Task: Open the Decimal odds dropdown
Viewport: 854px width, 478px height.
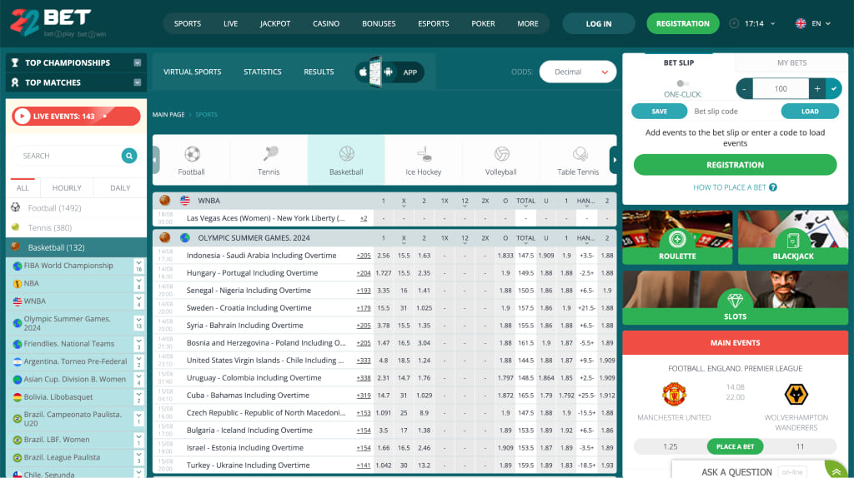Action: [578, 72]
